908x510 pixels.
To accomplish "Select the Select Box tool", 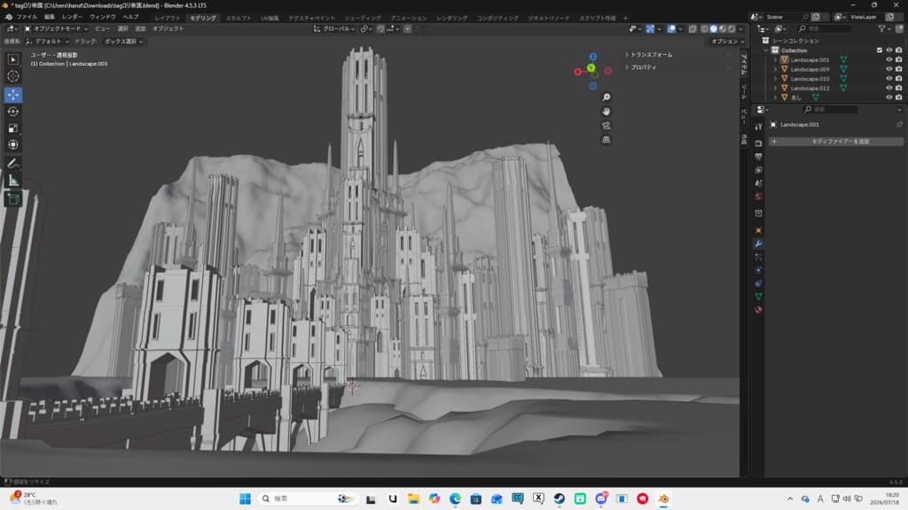I will [12, 59].
